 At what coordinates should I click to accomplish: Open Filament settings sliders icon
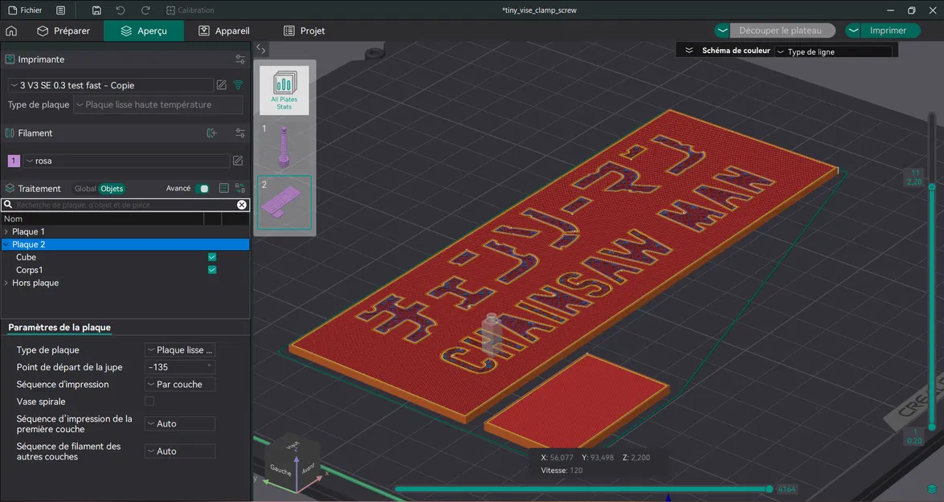pos(240,133)
